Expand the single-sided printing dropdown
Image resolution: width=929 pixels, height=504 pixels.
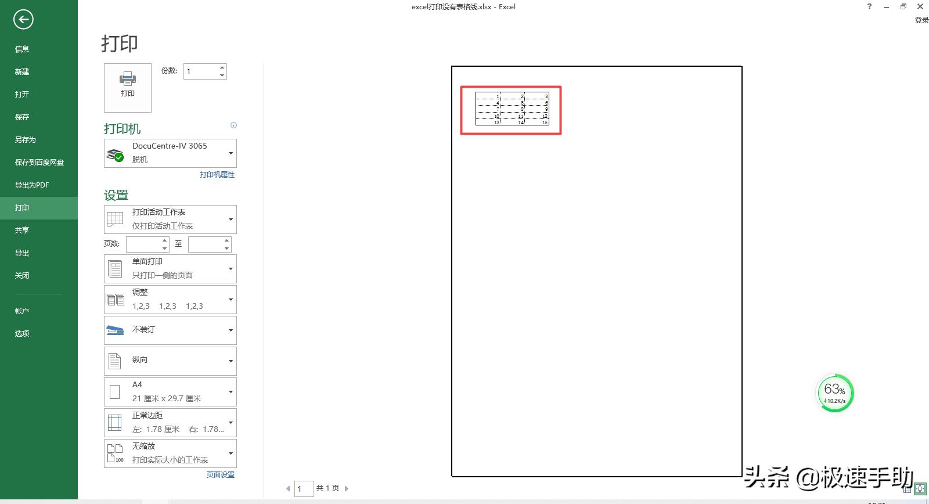(x=170, y=269)
